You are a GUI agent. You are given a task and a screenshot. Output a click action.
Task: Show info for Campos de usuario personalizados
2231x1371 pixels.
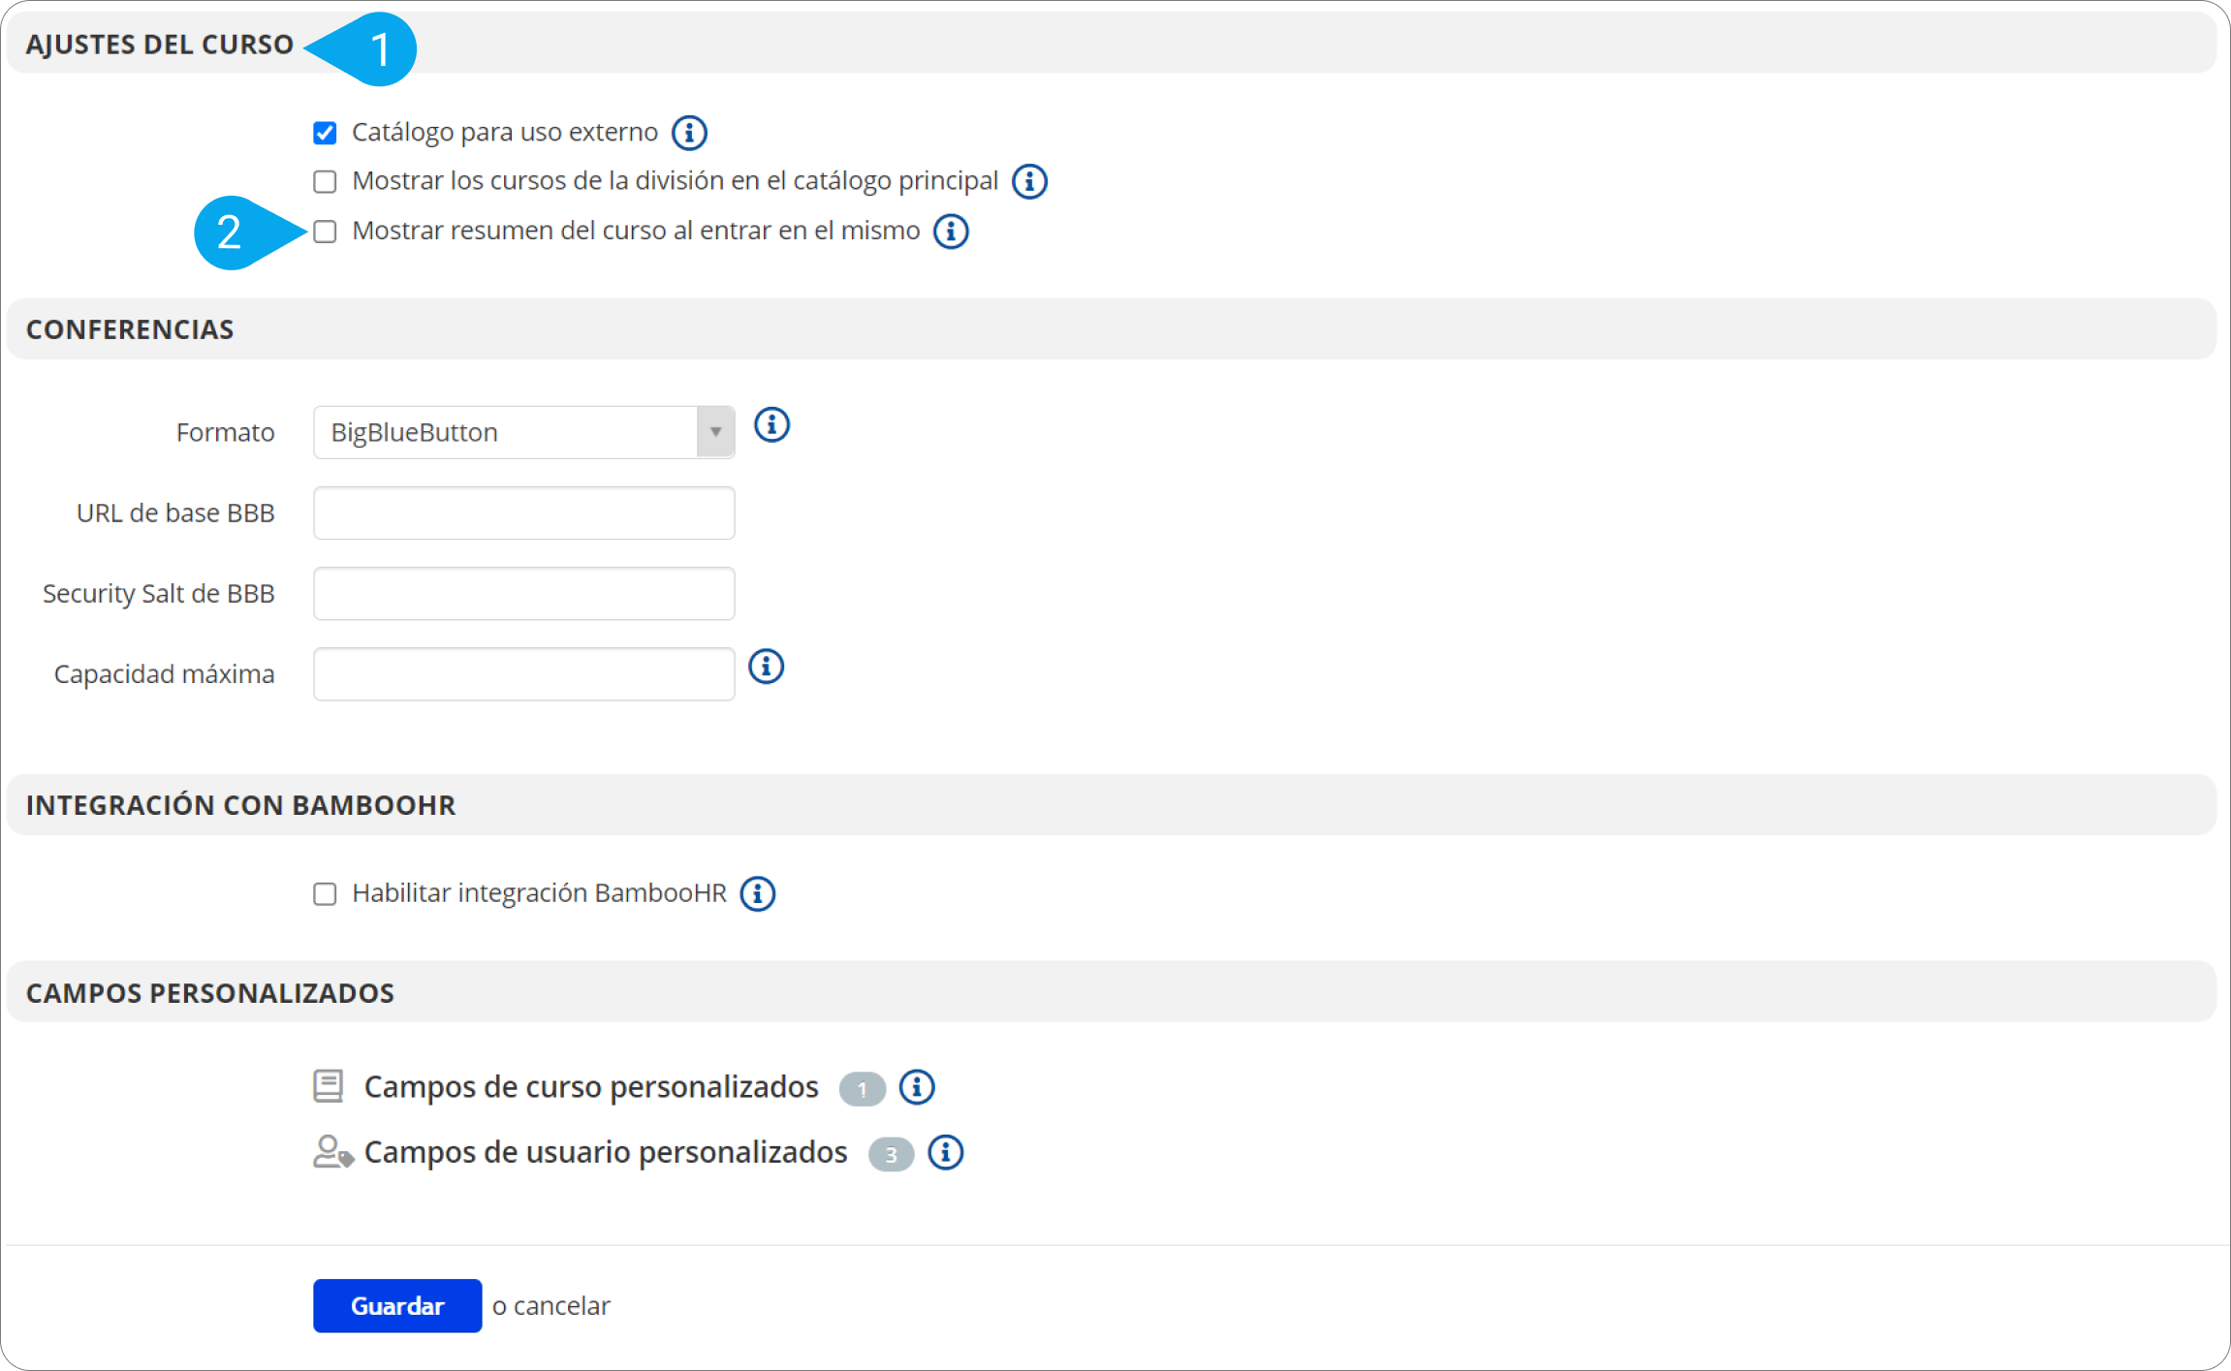pyautogui.click(x=946, y=1153)
